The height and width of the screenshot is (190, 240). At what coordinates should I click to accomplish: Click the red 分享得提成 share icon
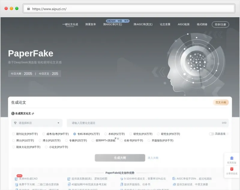(232, 168)
